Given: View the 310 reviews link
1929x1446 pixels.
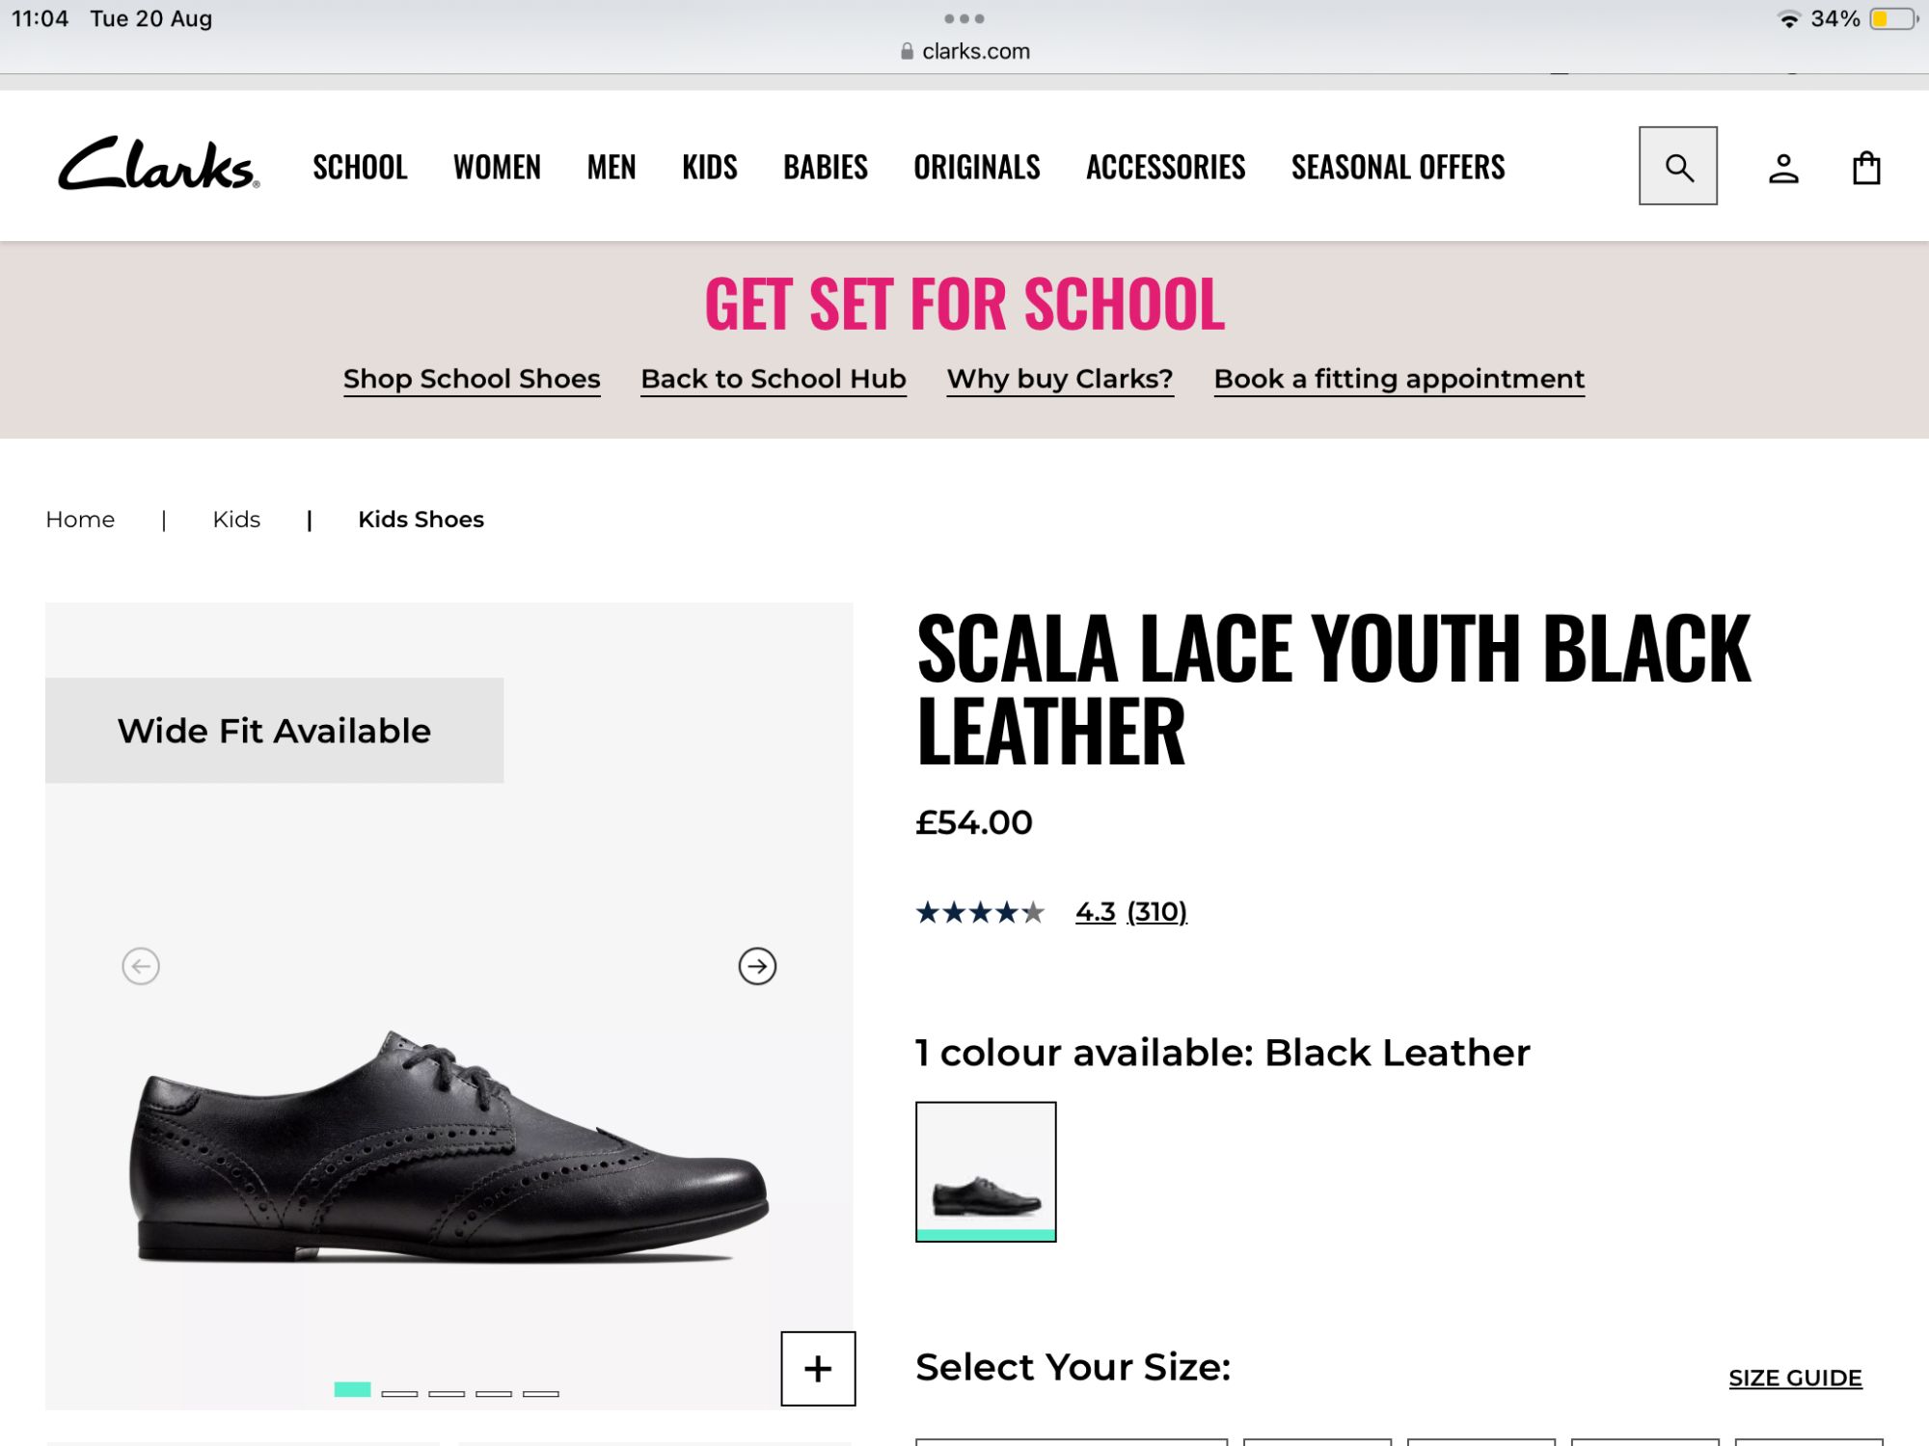Looking at the screenshot, I should tap(1156, 912).
